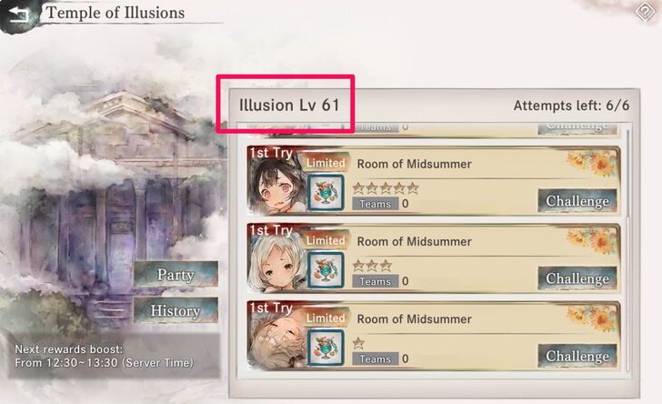The width and height of the screenshot is (662, 404).
Task: Click the Attempts left 6/6 counter
Action: point(571,106)
